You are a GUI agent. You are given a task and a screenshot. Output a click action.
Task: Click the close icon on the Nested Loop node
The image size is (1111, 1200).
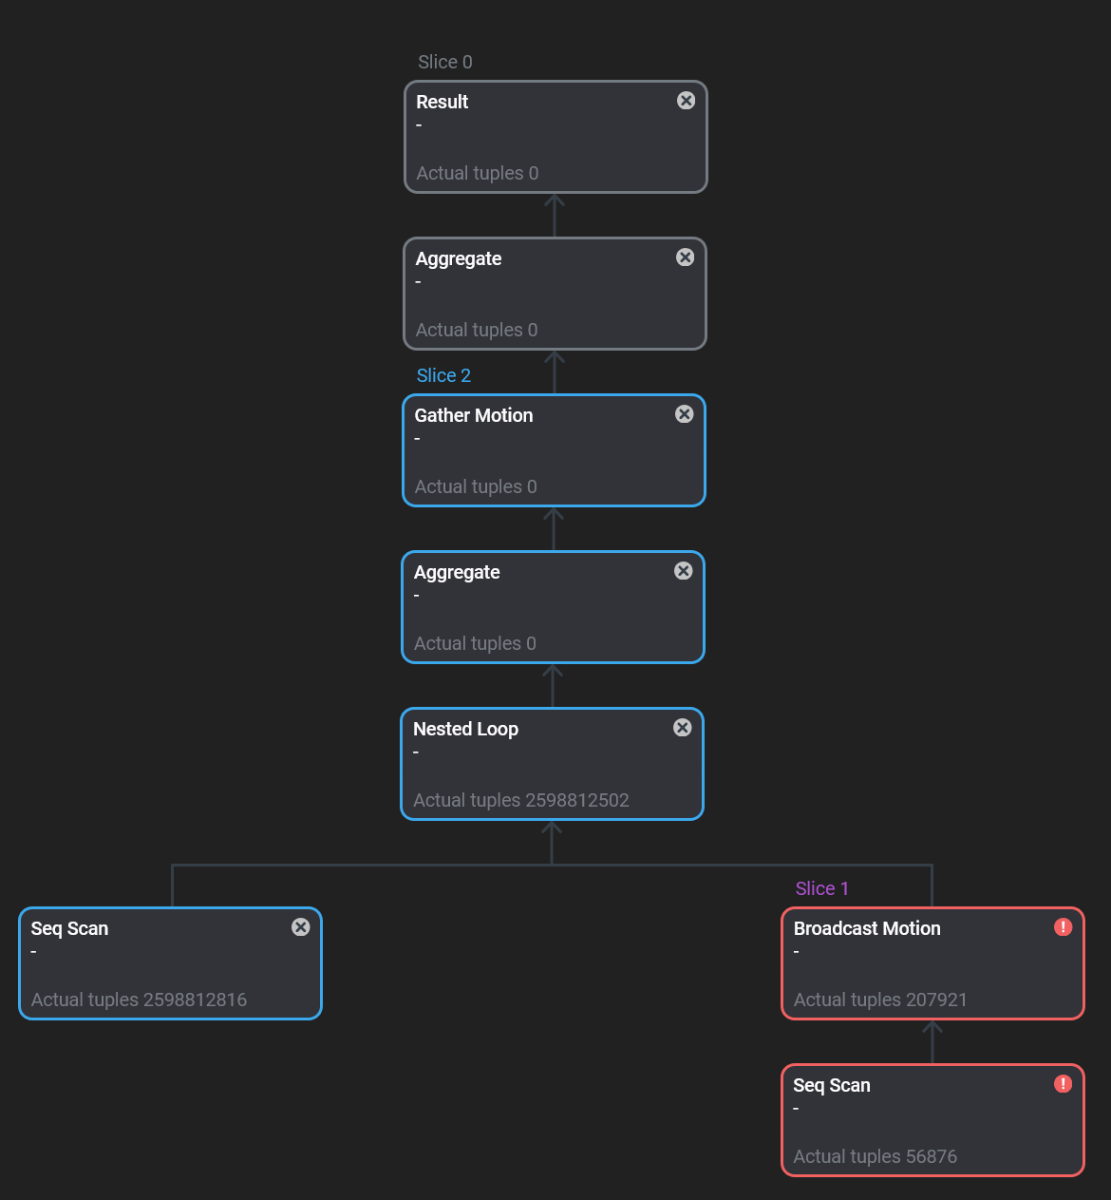click(x=682, y=727)
